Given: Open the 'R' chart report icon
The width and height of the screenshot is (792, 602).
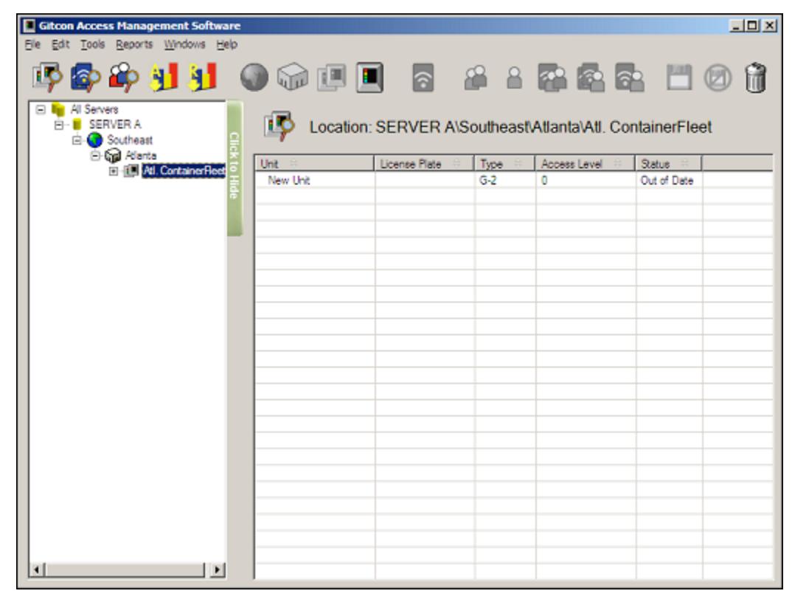Looking at the screenshot, I should tap(203, 77).
